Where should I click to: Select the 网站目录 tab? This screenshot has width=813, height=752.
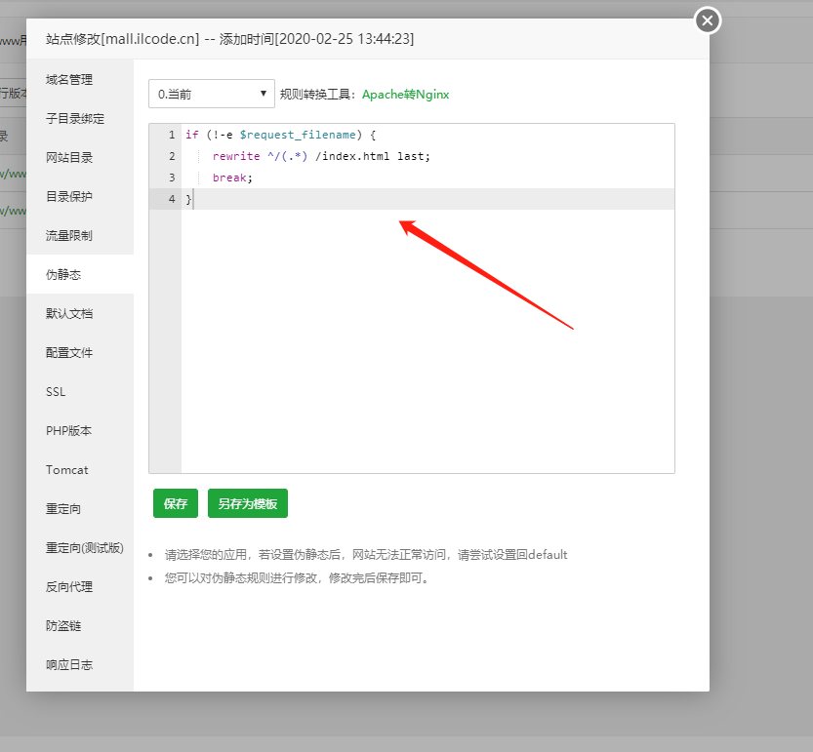[69, 157]
